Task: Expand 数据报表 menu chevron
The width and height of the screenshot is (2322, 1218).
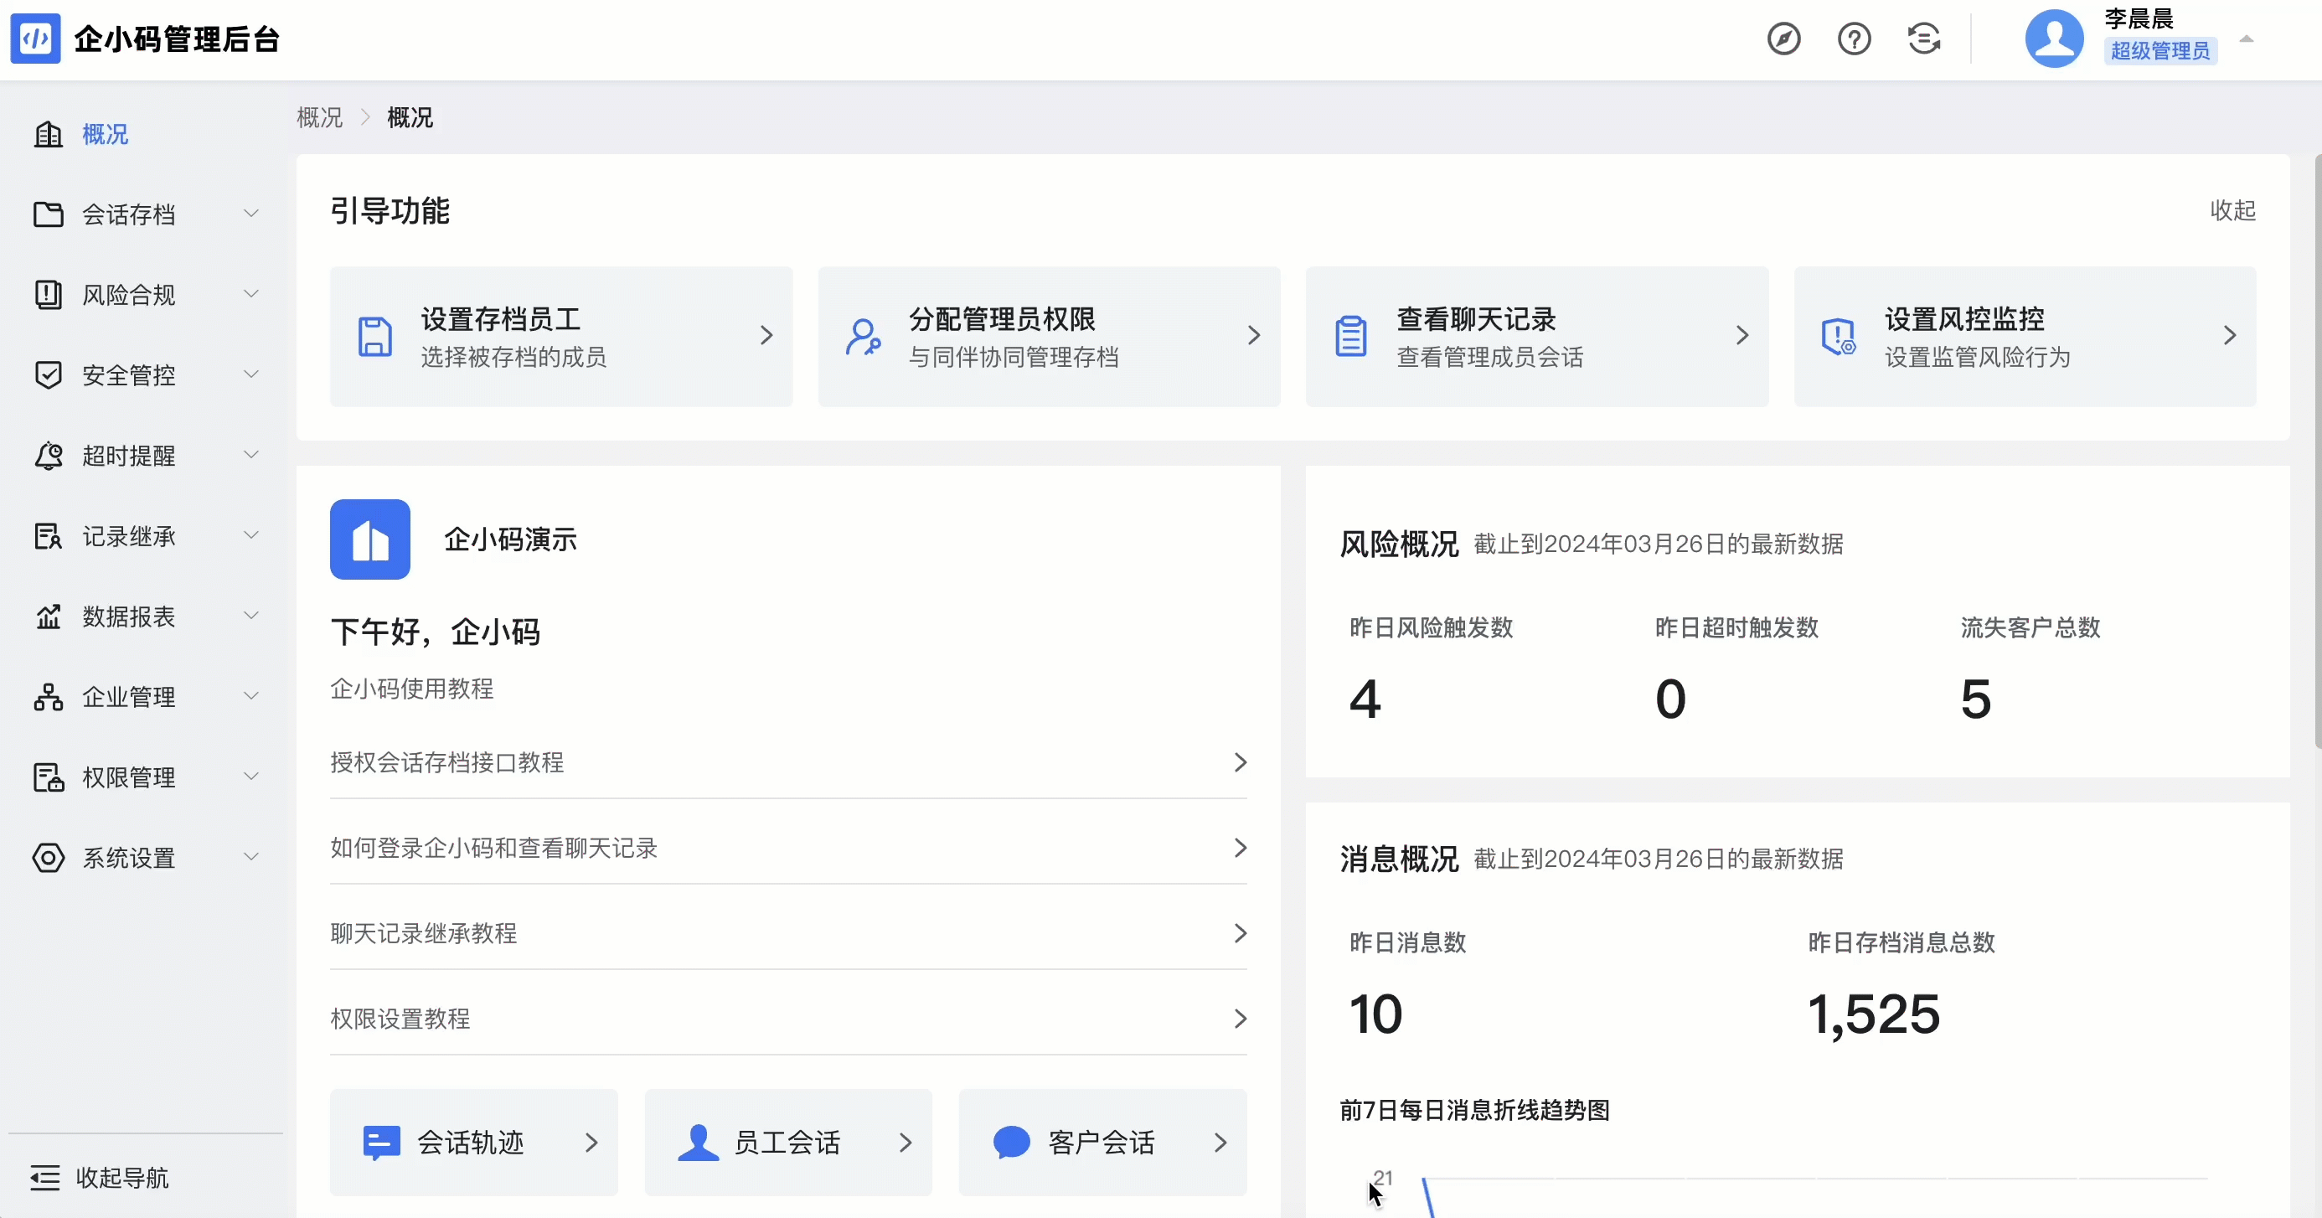Action: click(251, 617)
